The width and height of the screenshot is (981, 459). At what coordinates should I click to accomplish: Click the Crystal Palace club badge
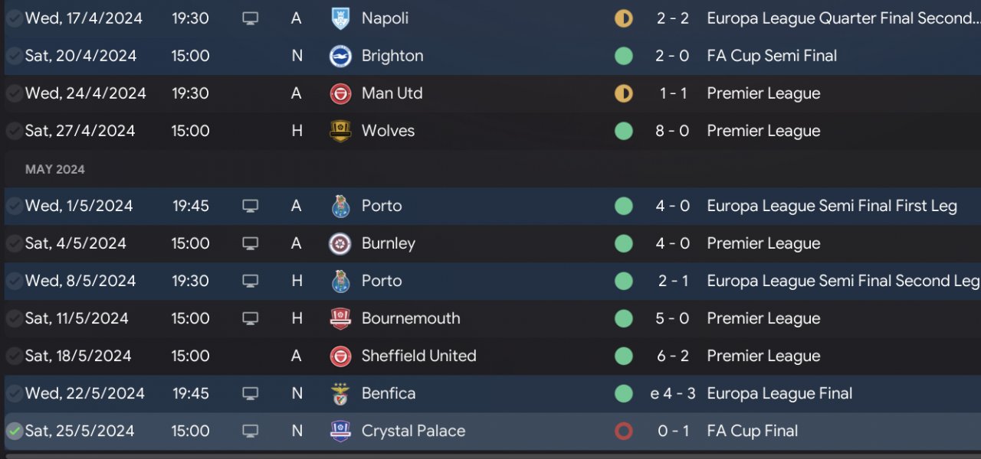(340, 431)
